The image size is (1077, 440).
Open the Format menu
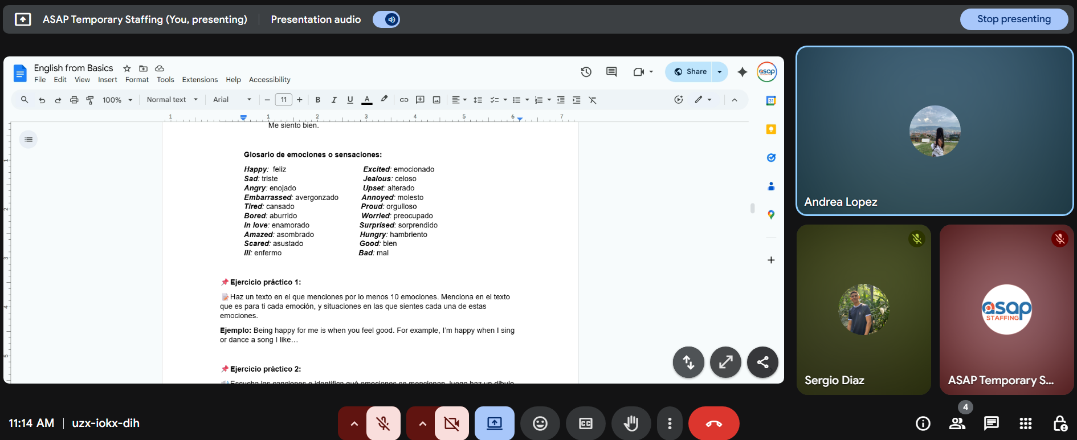[x=137, y=80]
